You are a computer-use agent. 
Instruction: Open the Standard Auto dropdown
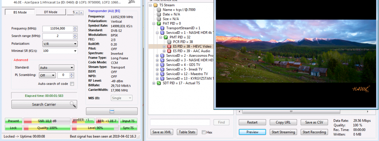(x=57, y=68)
